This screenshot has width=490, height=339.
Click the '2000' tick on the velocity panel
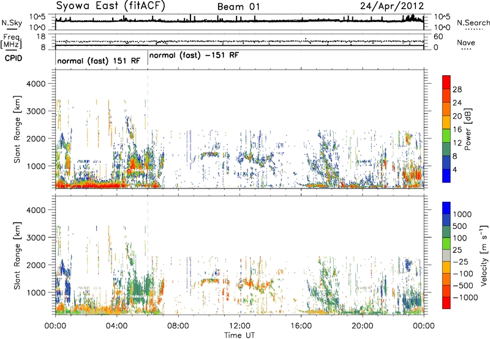(x=36, y=265)
